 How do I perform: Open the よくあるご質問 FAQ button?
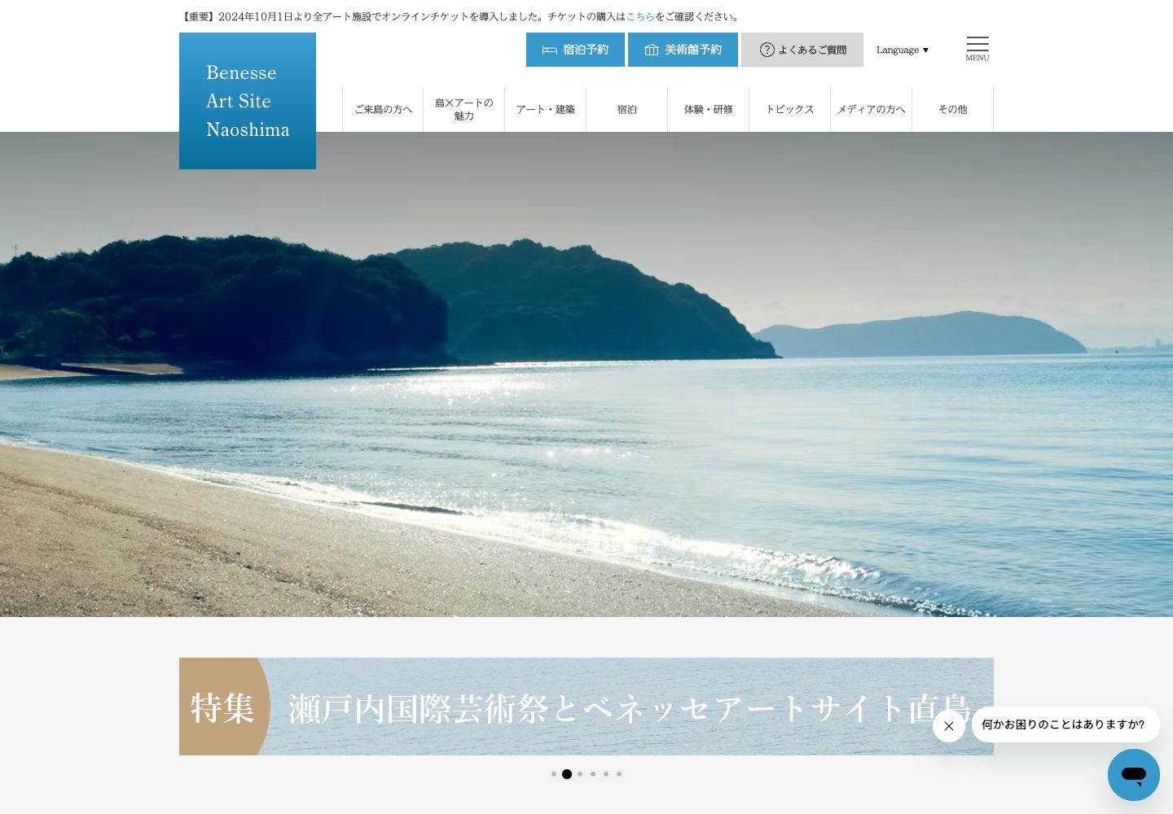pos(802,50)
